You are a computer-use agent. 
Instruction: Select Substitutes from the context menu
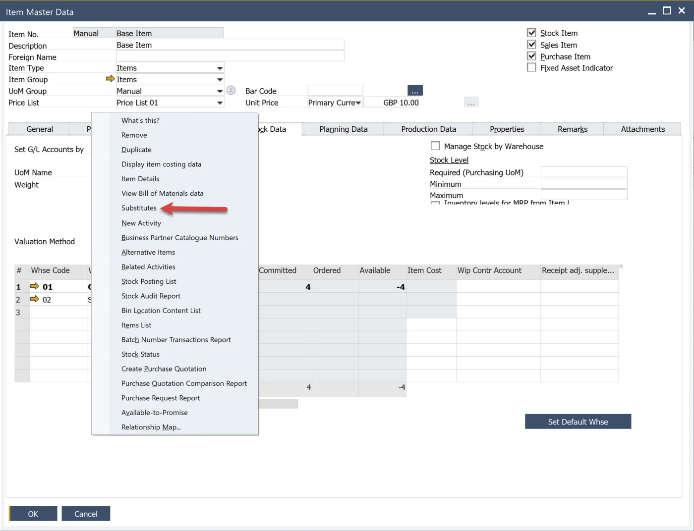[139, 208]
